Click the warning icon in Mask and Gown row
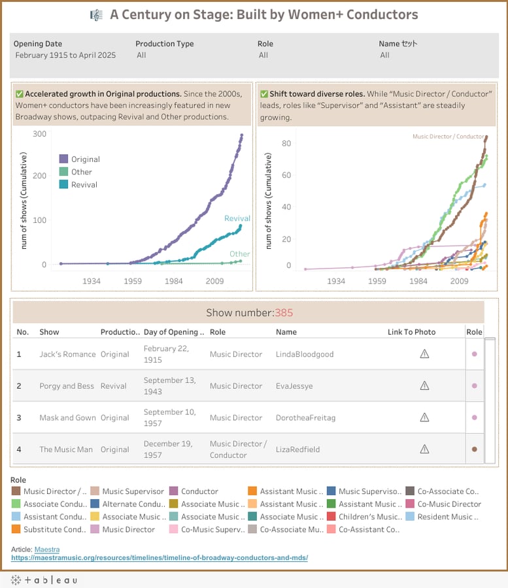 point(424,417)
